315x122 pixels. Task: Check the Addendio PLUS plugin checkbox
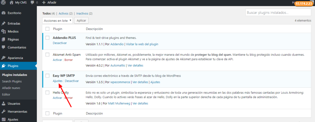pyautogui.click(x=47, y=38)
